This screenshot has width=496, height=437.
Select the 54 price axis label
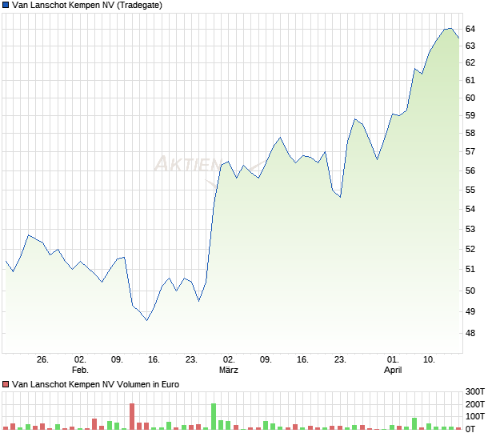point(470,209)
